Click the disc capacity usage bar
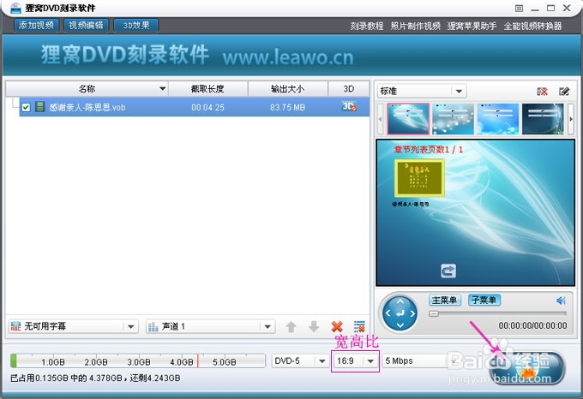Image resolution: width=583 pixels, height=399 pixels. [x=137, y=360]
